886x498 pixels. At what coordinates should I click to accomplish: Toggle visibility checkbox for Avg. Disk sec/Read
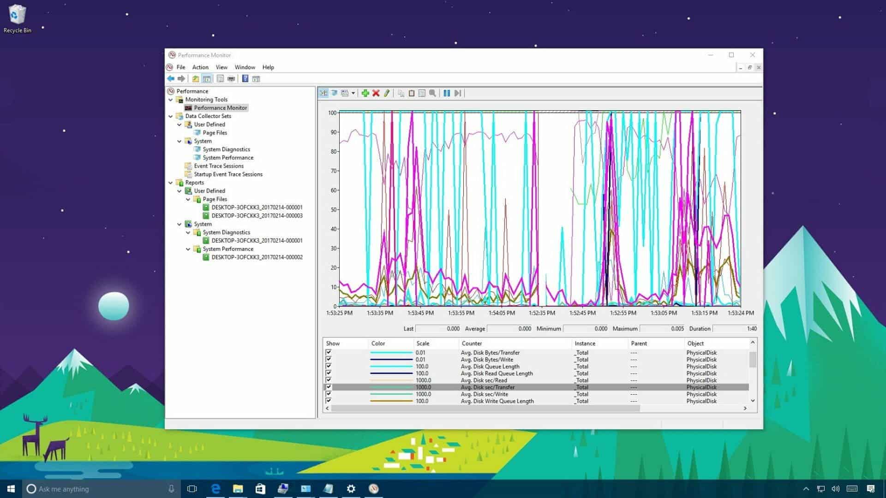point(328,380)
